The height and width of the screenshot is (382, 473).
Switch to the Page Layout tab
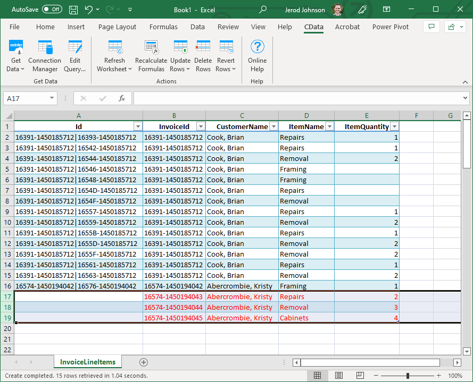click(x=118, y=27)
